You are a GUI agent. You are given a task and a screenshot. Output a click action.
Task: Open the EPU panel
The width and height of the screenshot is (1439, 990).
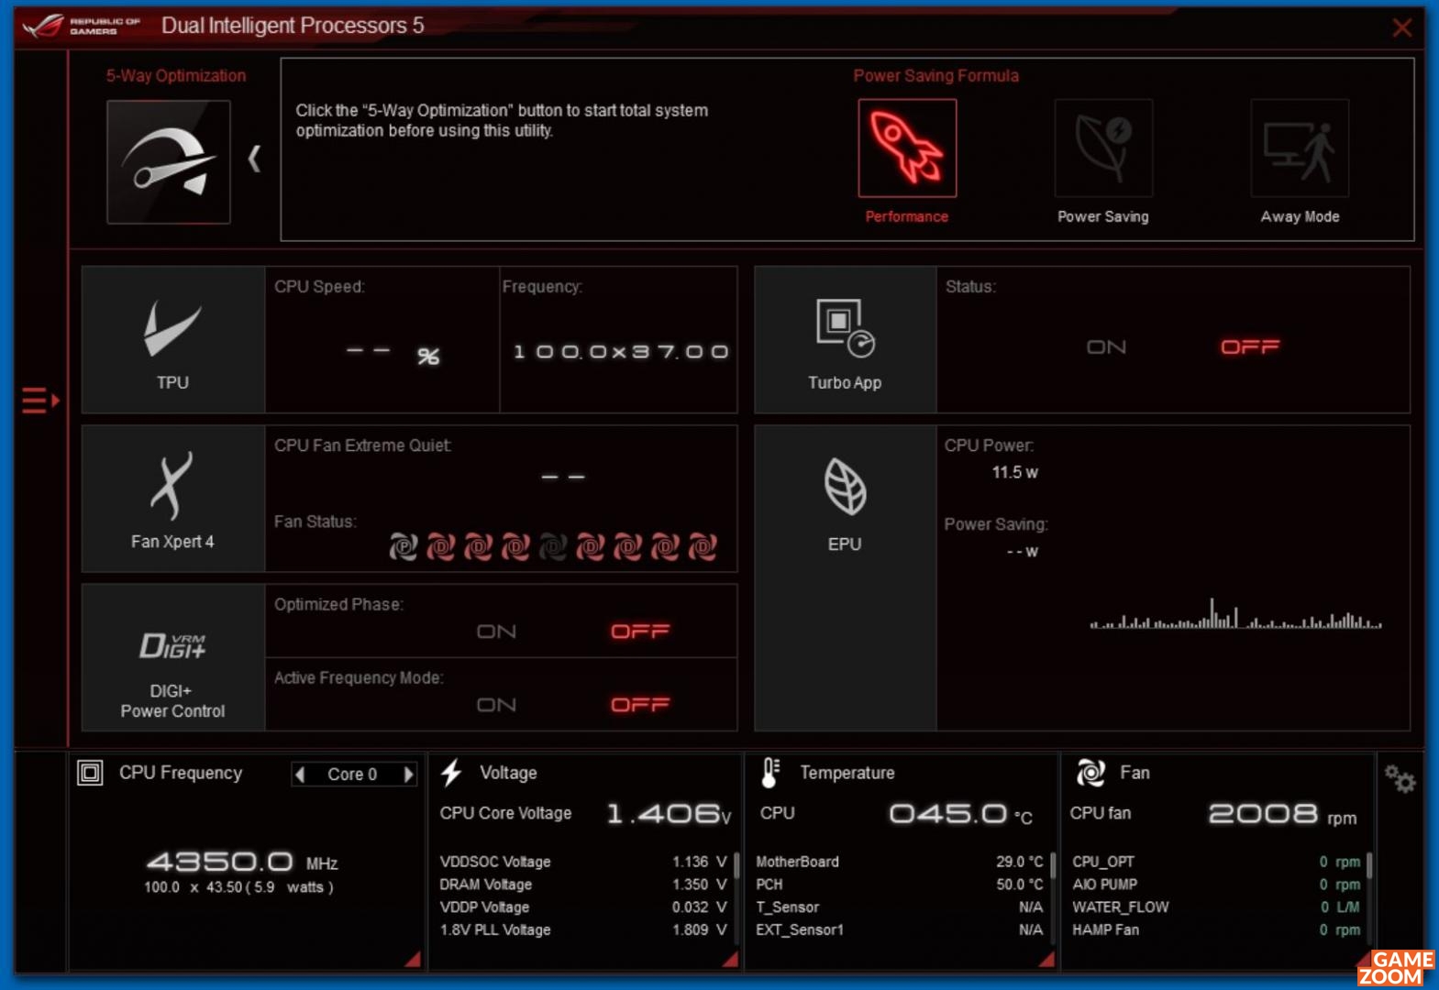pyautogui.click(x=845, y=578)
